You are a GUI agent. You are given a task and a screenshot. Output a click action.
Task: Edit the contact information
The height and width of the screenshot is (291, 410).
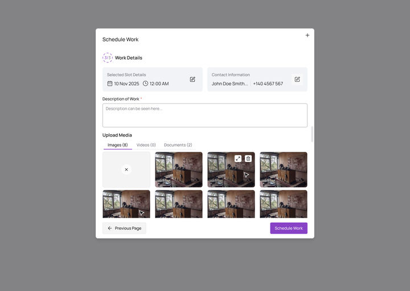point(297,80)
